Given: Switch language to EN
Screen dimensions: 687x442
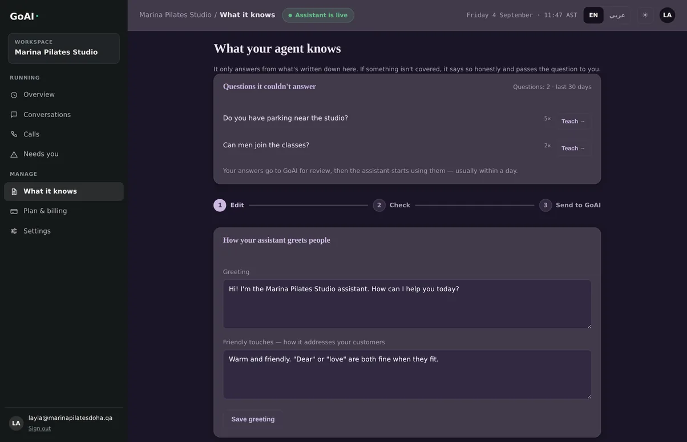Looking at the screenshot, I should click(x=593, y=15).
